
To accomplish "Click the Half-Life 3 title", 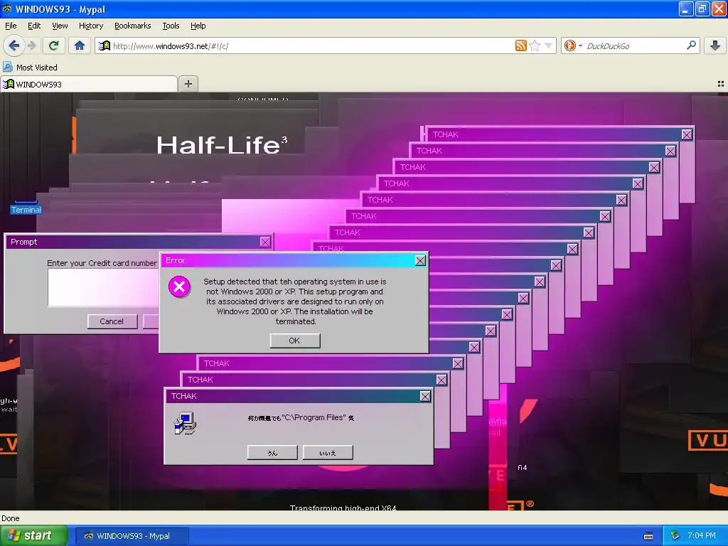I will coord(222,145).
